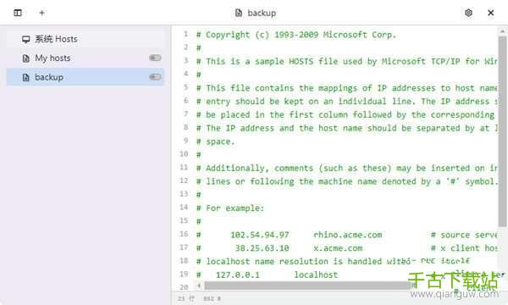This screenshot has height=305, width=508.
Task: Enable the backup toggle switch
Action: [155, 77]
